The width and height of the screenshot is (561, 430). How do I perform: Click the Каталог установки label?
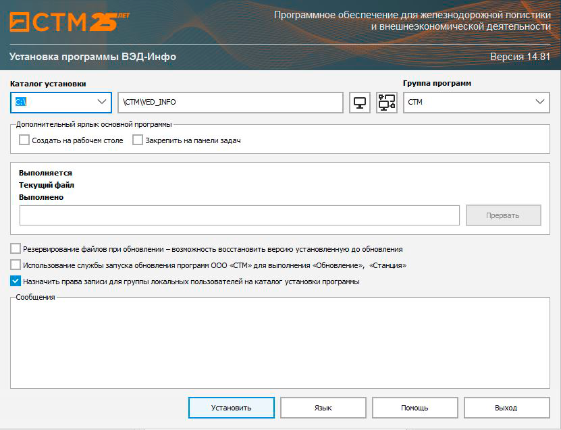pyautogui.click(x=48, y=84)
